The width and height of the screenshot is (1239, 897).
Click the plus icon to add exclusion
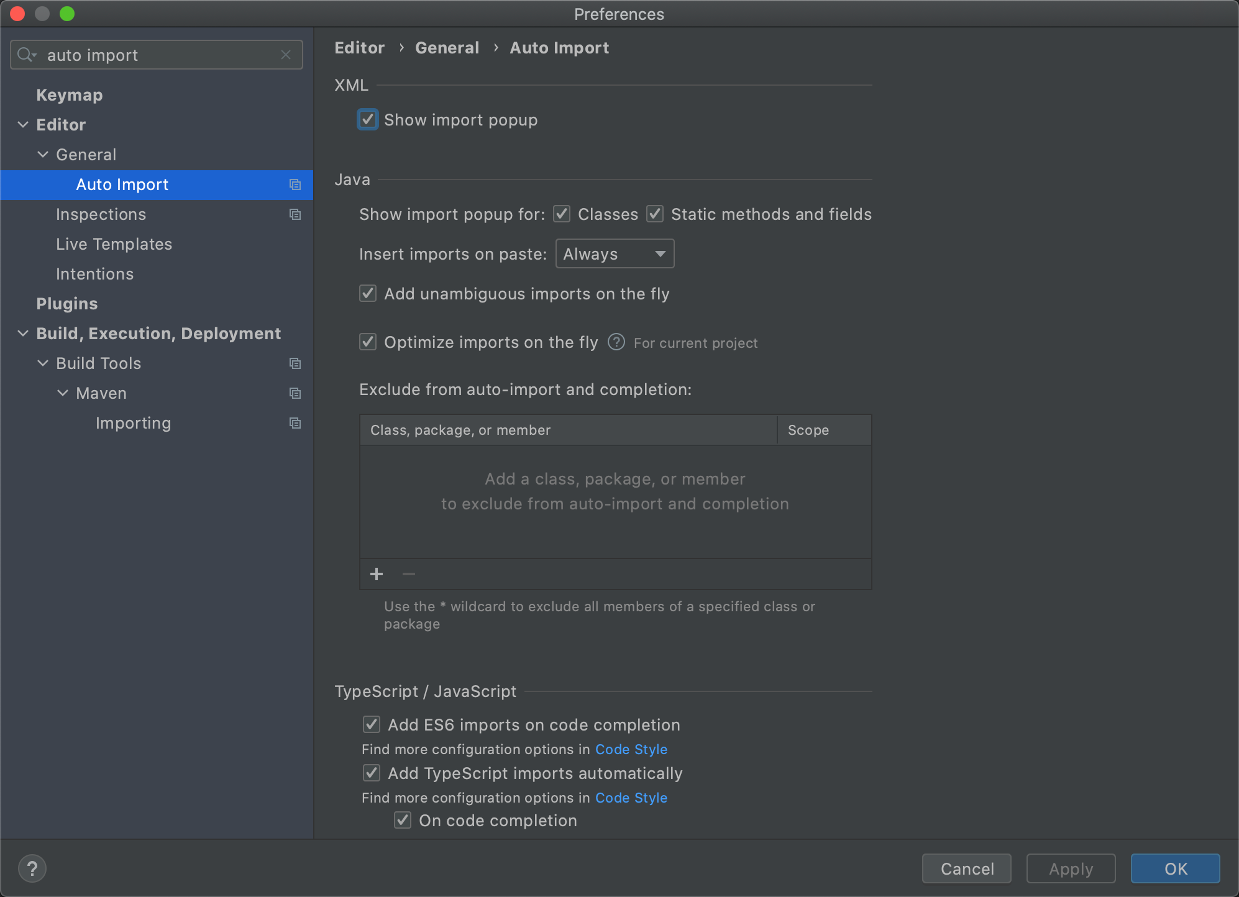(x=377, y=574)
